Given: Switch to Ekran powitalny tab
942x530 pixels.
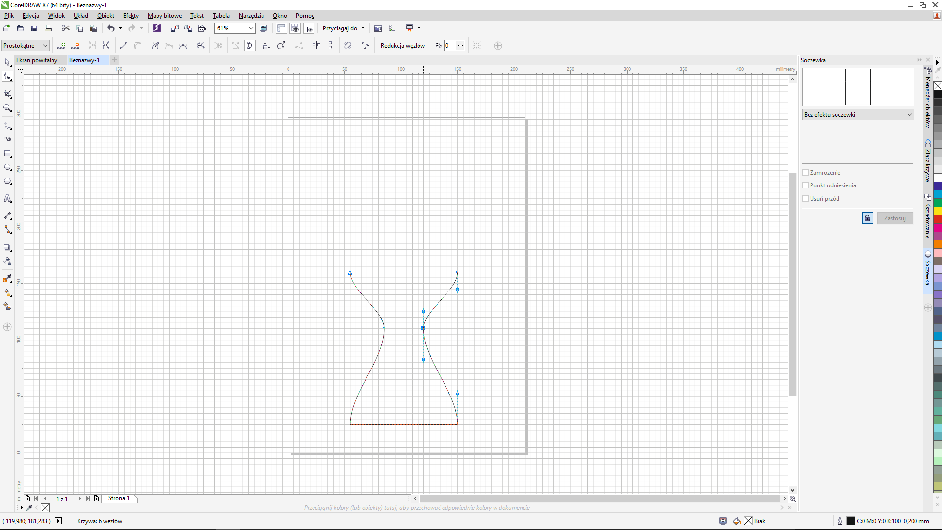Looking at the screenshot, I should pyautogui.click(x=37, y=60).
